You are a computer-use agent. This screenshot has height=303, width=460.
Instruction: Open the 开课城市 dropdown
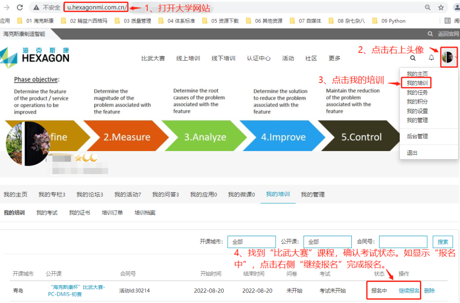[251, 242]
